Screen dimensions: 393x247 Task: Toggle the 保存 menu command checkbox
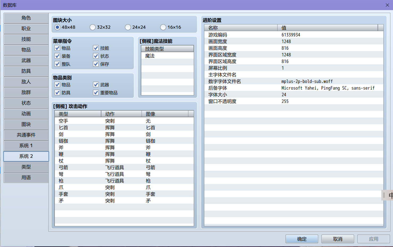click(x=96, y=64)
